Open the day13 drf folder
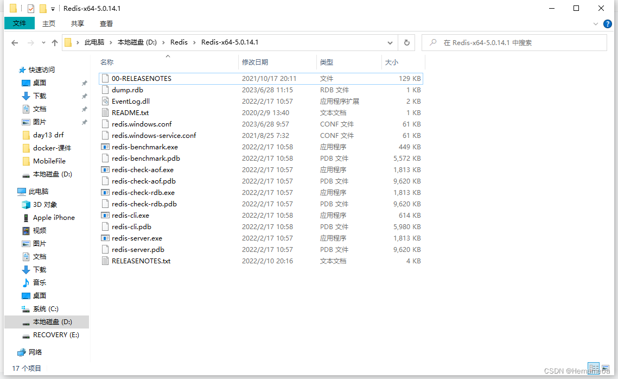 coord(48,135)
